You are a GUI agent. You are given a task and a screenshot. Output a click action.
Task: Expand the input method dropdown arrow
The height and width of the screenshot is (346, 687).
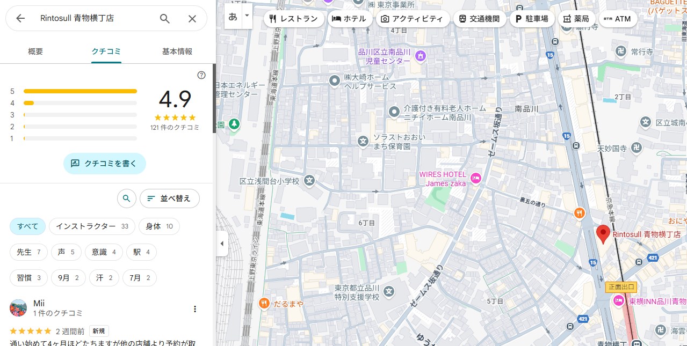[247, 16]
